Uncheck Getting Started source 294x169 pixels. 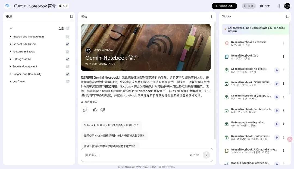click(68, 59)
